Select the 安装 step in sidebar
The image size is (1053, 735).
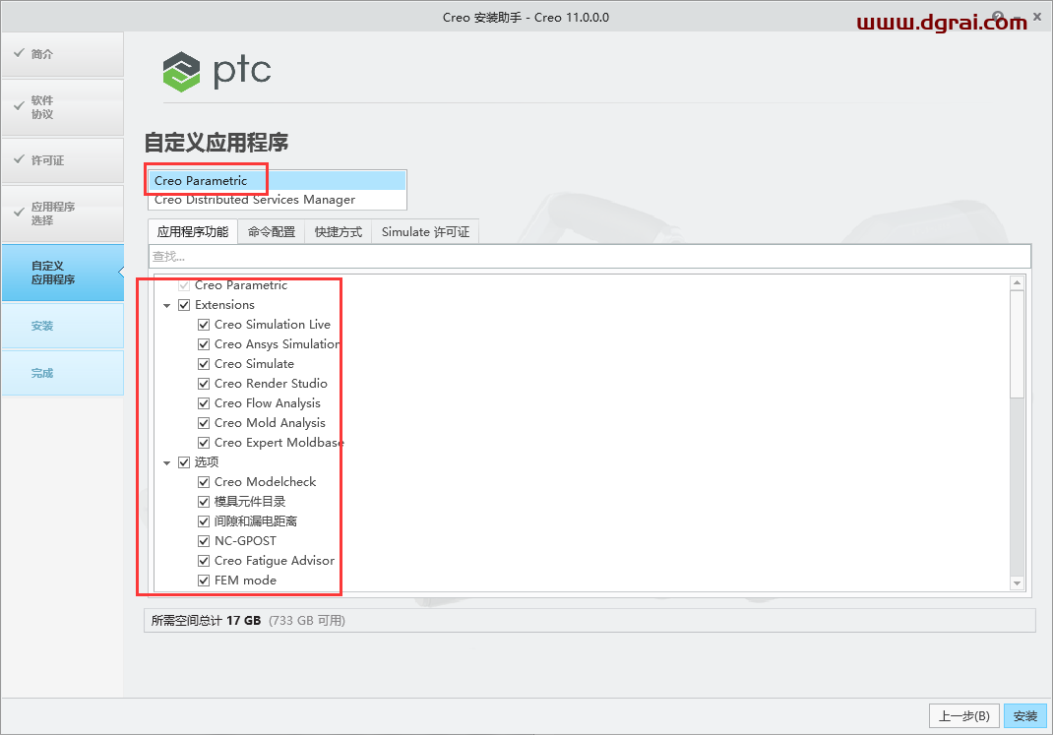point(62,326)
